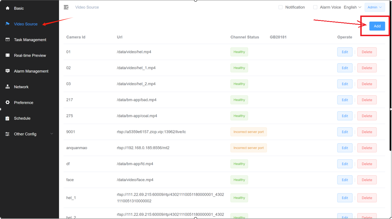Click the Preference gear icon
Screen dimensions: 392x219
(8, 103)
